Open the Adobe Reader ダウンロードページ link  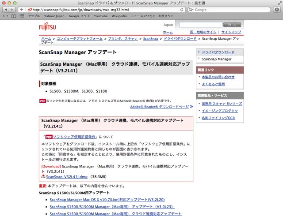coord(159,107)
